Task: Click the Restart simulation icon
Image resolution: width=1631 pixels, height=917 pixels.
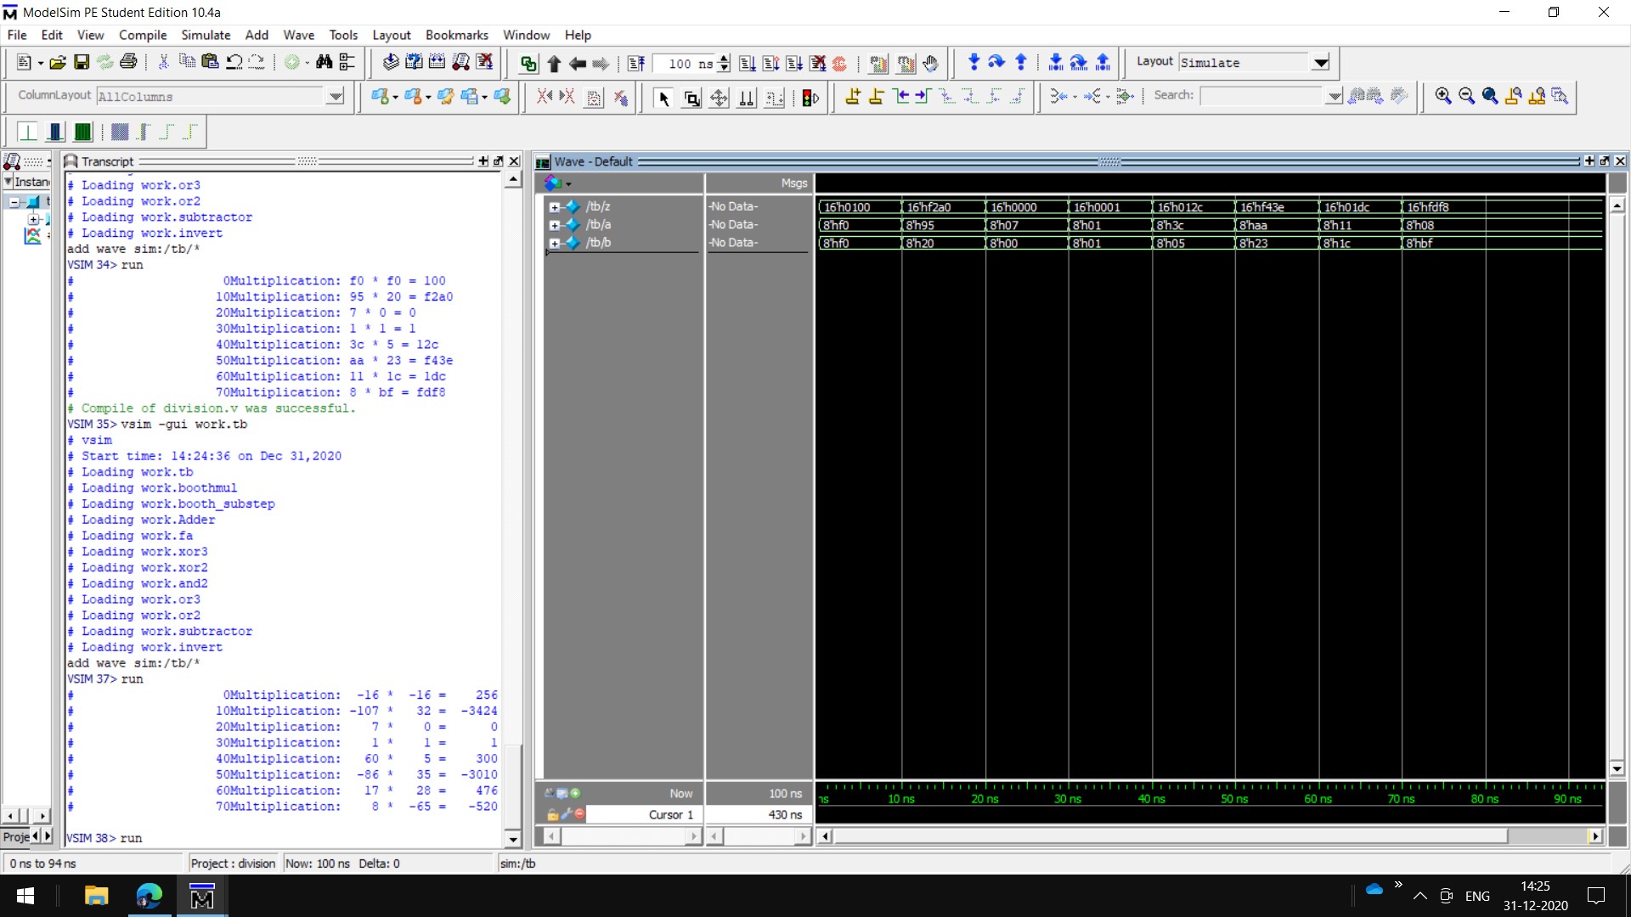Action: (x=636, y=64)
